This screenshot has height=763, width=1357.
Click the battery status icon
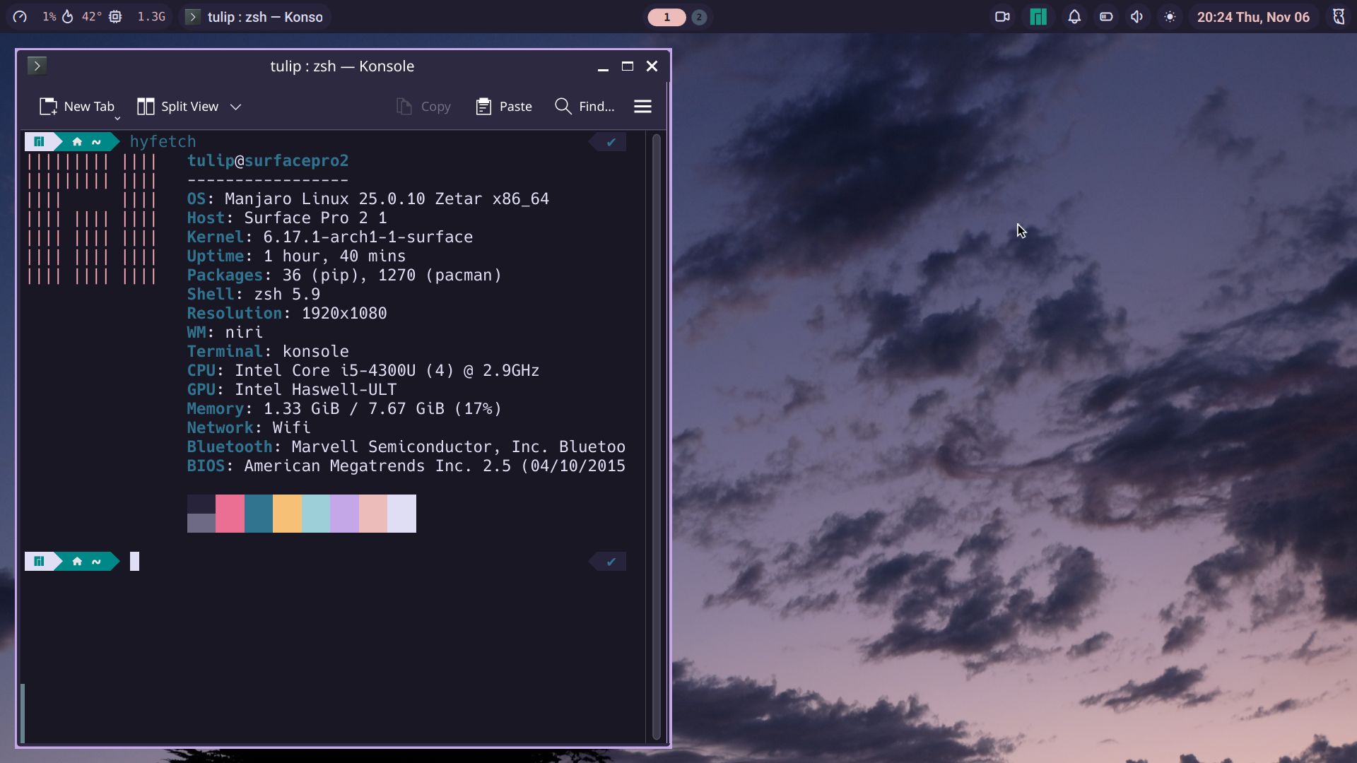pos(1106,17)
